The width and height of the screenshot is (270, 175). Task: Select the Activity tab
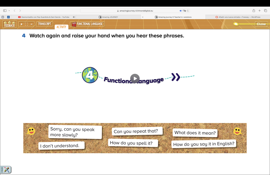tap(61, 27)
